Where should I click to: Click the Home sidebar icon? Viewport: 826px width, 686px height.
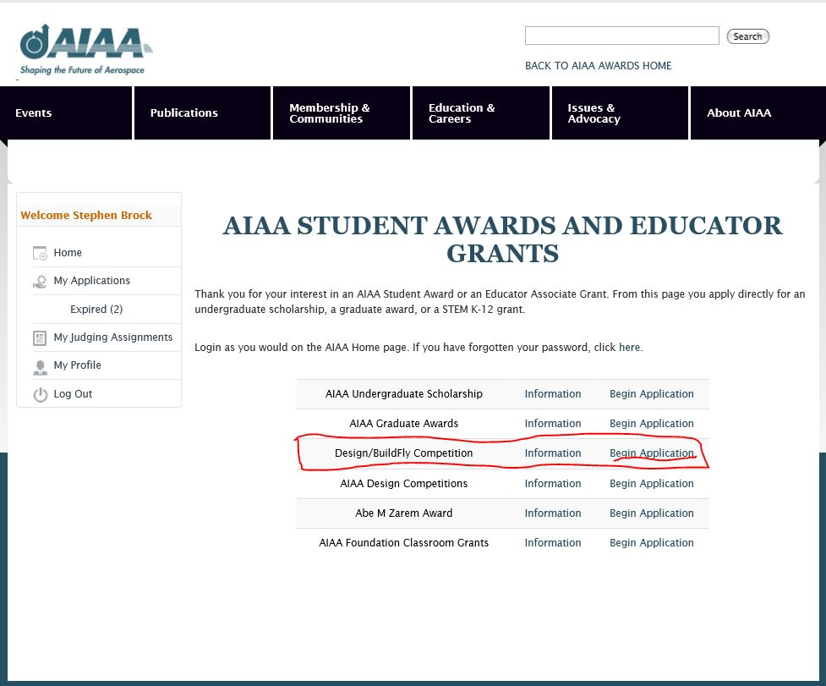pos(40,253)
